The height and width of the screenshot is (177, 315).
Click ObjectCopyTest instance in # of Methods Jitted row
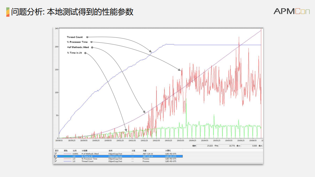115,154
